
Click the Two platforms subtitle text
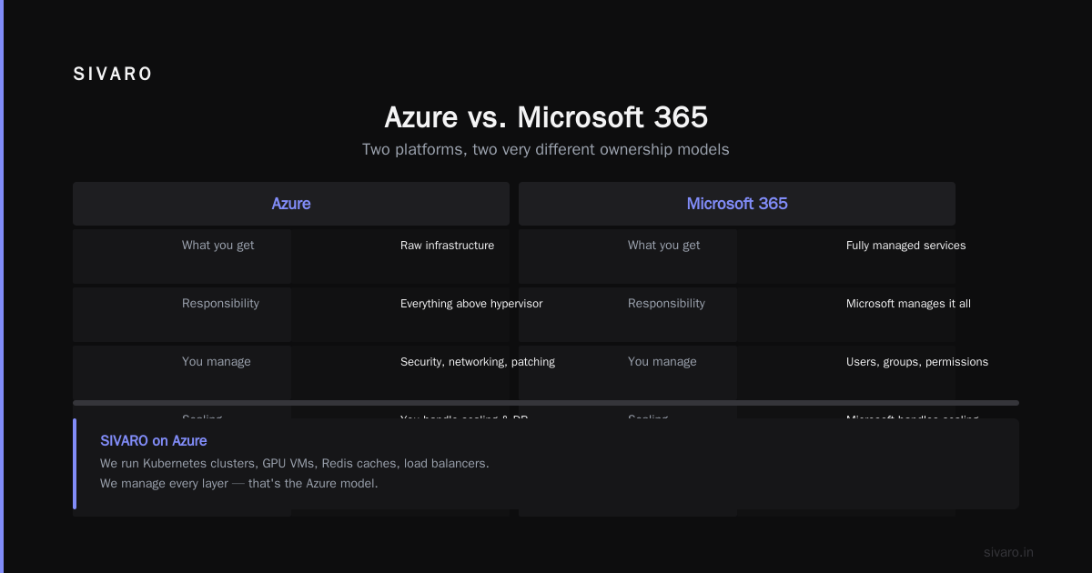[x=546, y=149]
